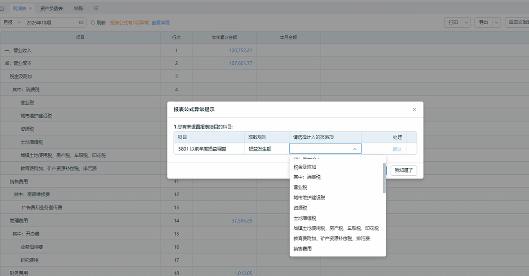
Task: Open the tab list circle-arrow icon
Action: tap(96, 8)
